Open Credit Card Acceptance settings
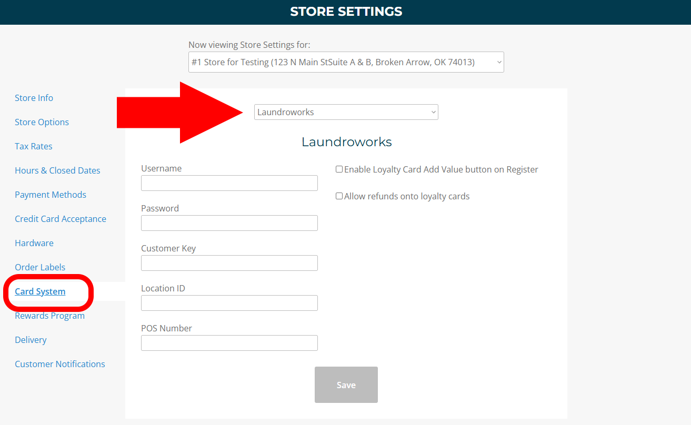 click(61, 219)
